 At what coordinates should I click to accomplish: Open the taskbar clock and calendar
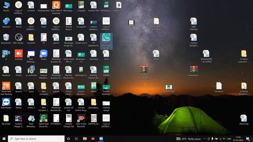pos(238,138)
